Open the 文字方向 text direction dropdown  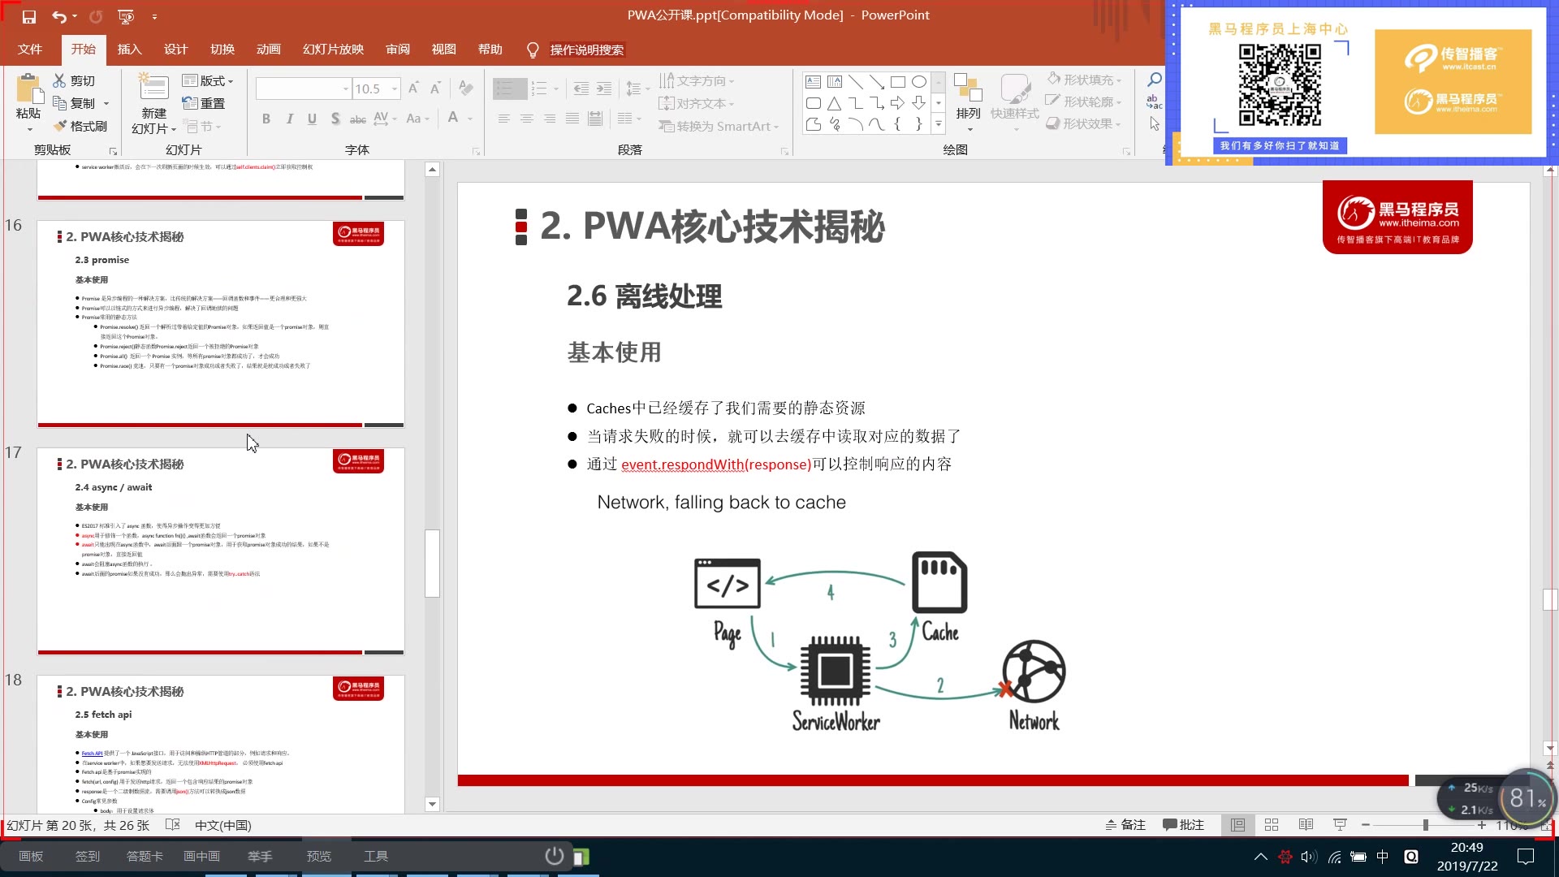click(x=697, y=80)
